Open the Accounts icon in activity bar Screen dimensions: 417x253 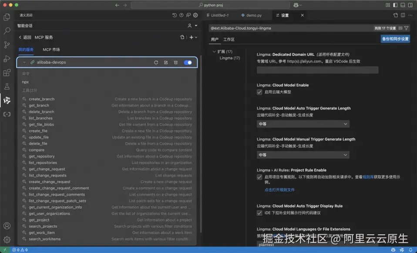[7, 226]
